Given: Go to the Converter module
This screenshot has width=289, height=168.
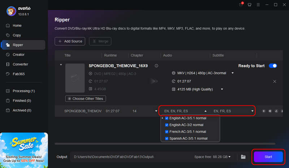Looking at the screenshot, I should tap(20, 64).
